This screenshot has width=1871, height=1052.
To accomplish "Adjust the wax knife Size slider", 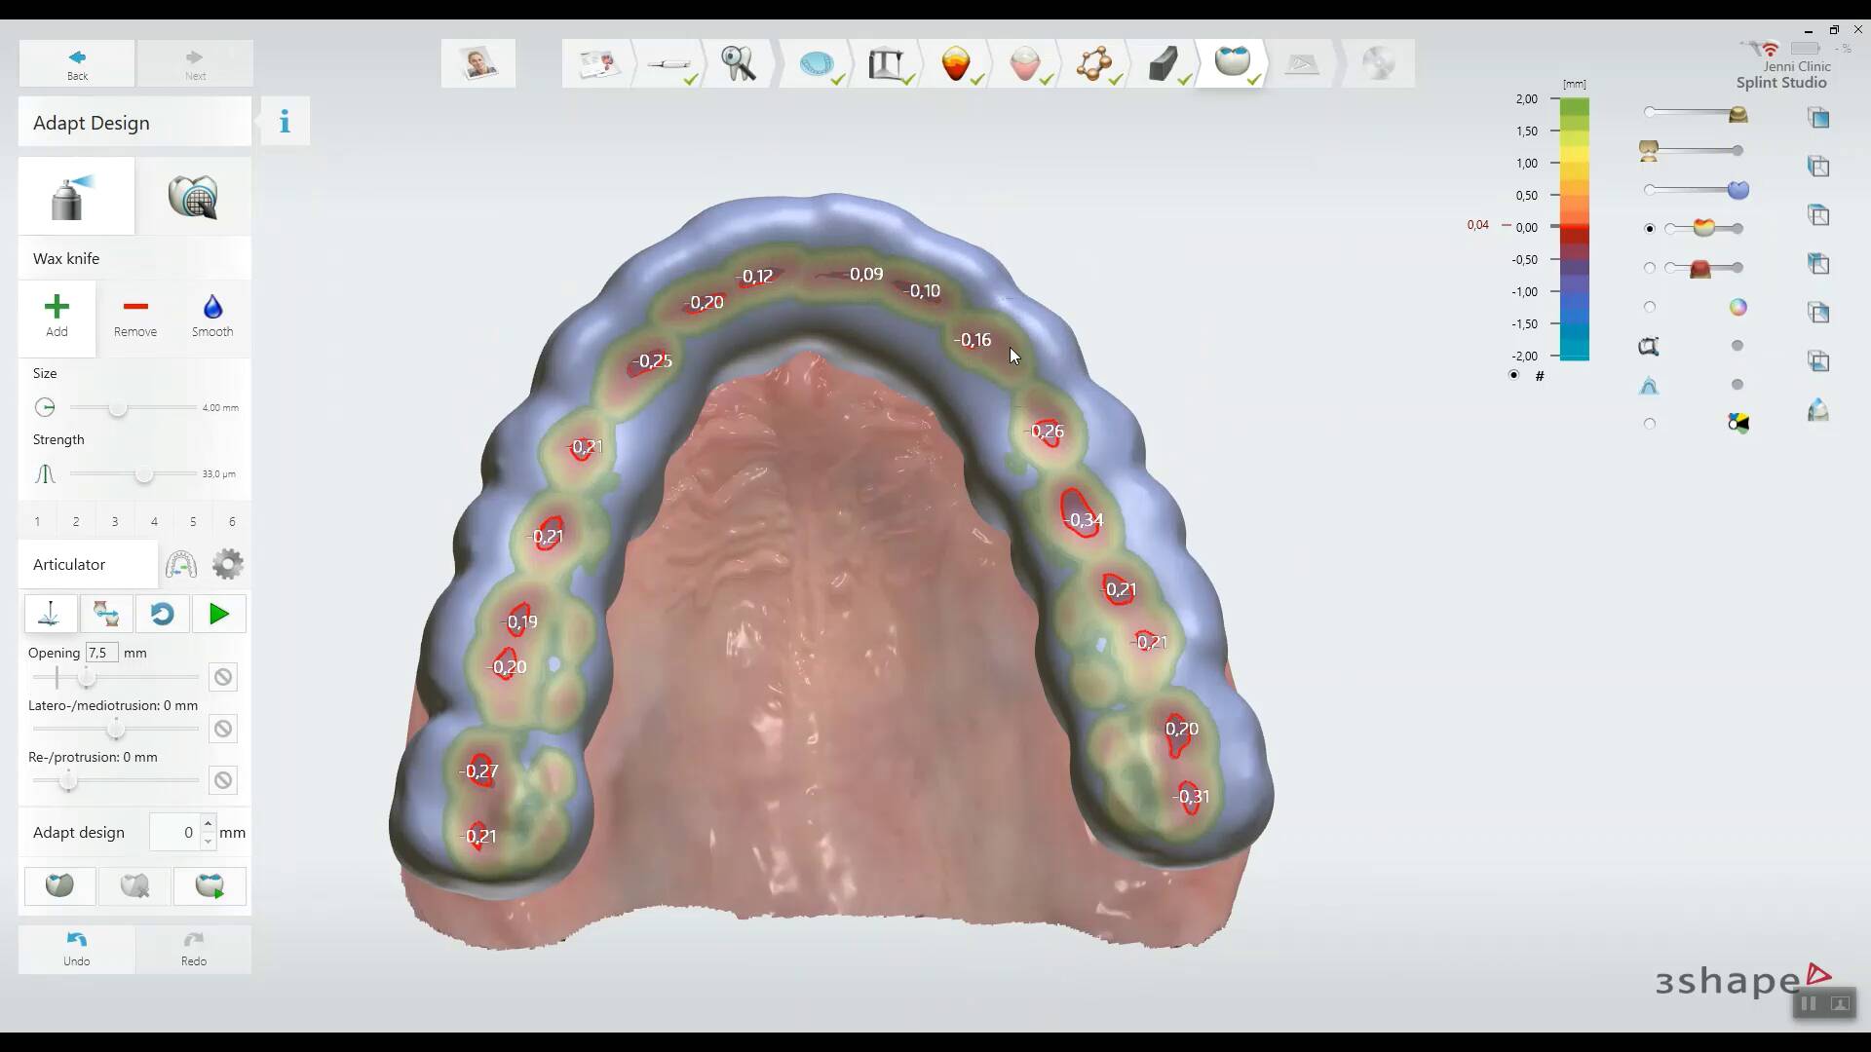I will tap(118, 408).
